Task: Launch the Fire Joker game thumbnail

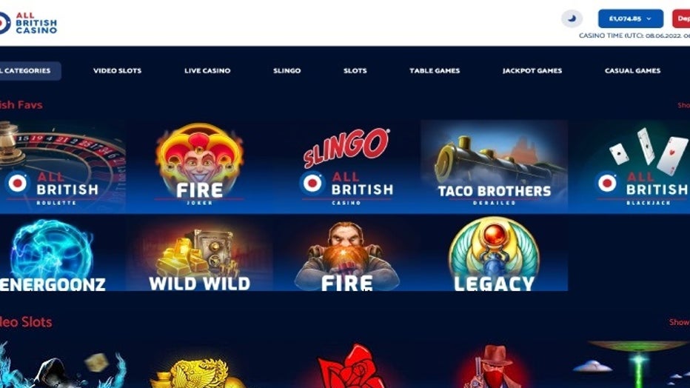Action: [x=199, y=167]
